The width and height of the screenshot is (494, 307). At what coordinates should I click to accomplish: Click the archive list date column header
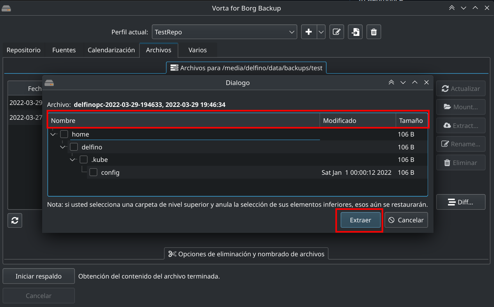point(25,89)
